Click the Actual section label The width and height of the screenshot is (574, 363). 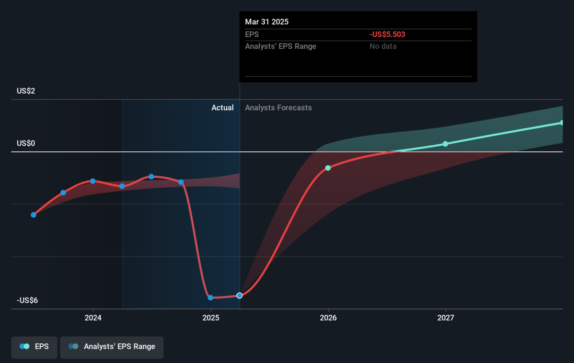click(x=222, y=108)
